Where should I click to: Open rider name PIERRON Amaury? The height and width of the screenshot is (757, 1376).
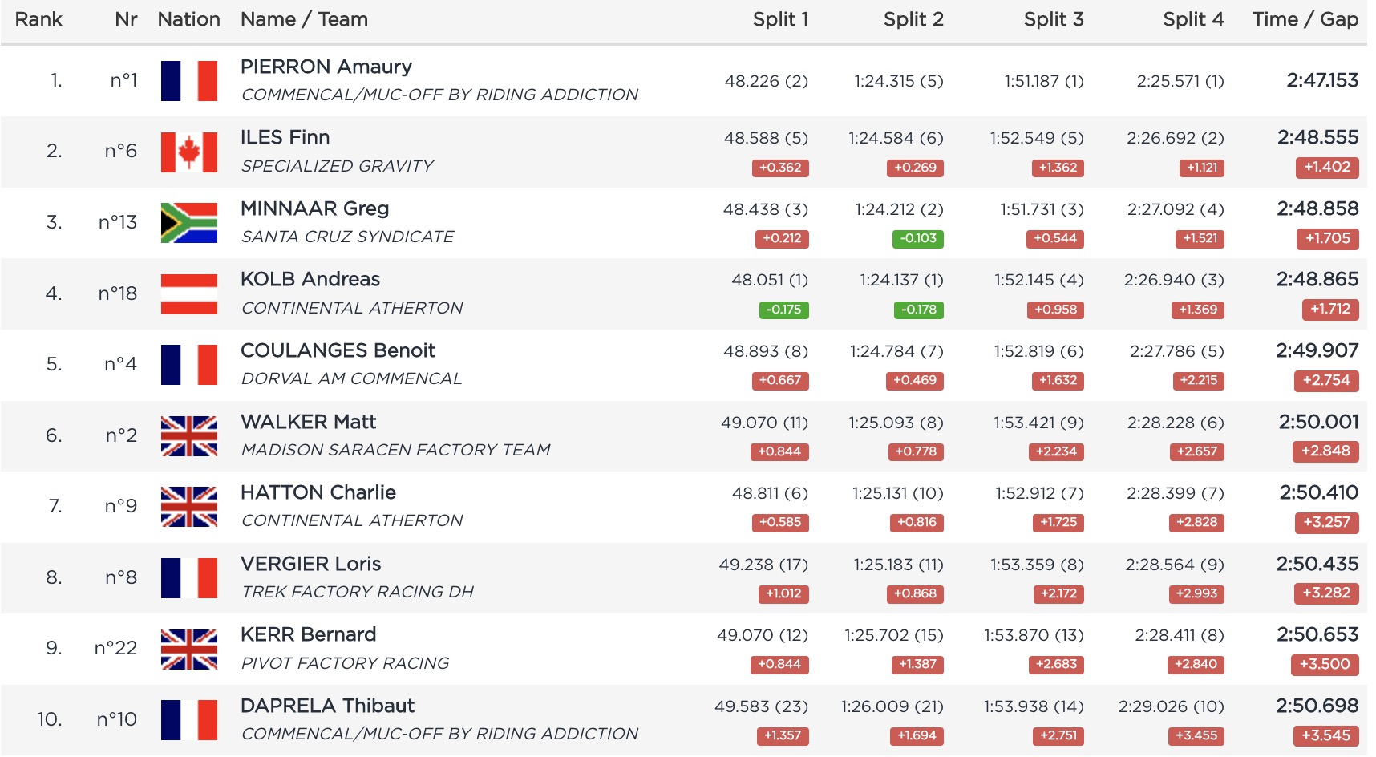[326, 67]
